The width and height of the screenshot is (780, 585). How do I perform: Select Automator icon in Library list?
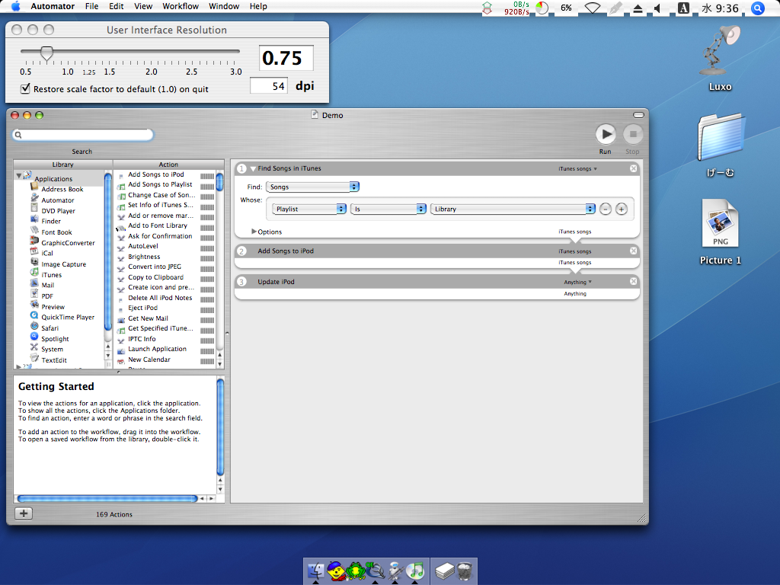(34, 199)
